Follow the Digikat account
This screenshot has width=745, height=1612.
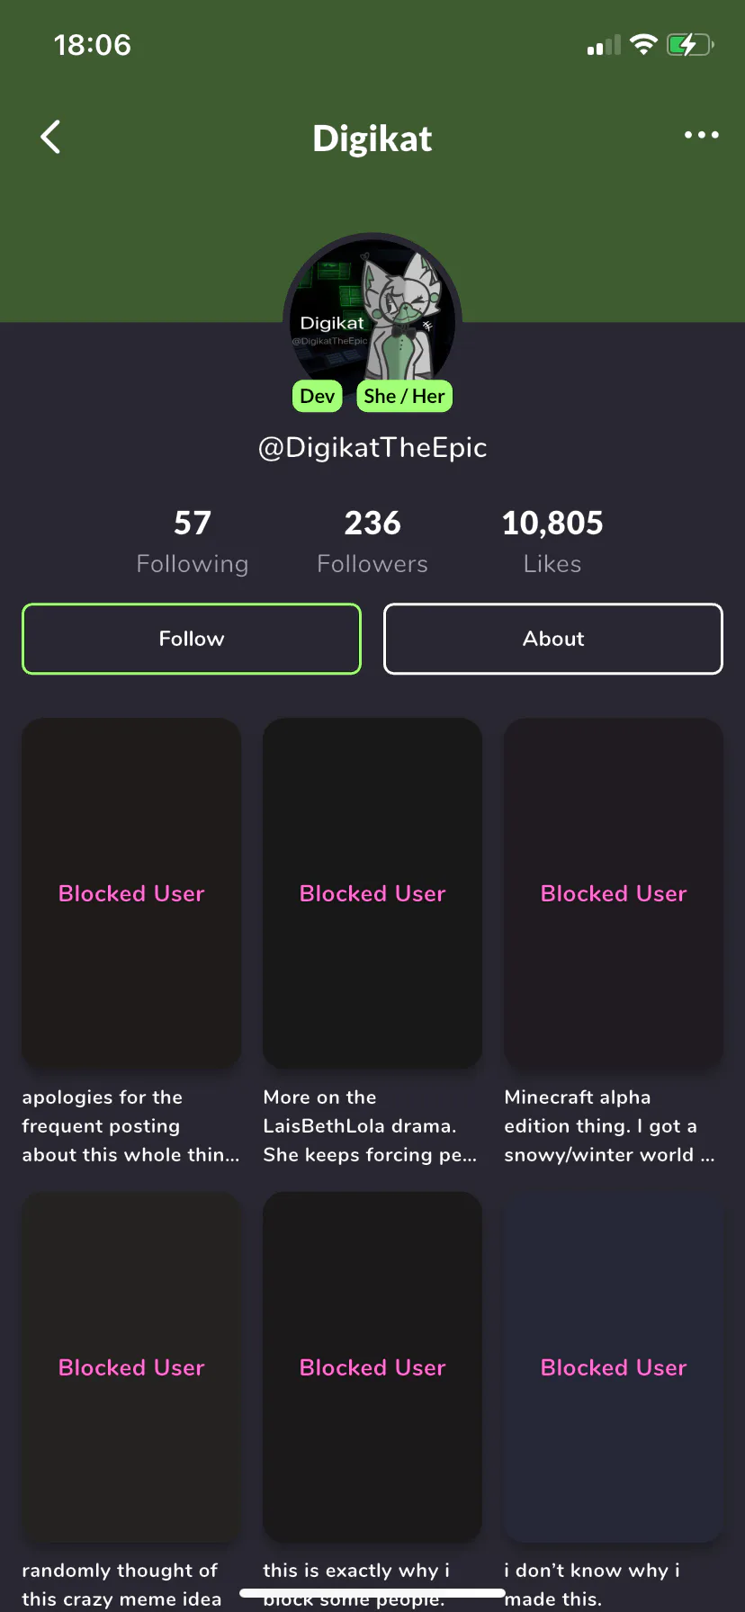192,639
